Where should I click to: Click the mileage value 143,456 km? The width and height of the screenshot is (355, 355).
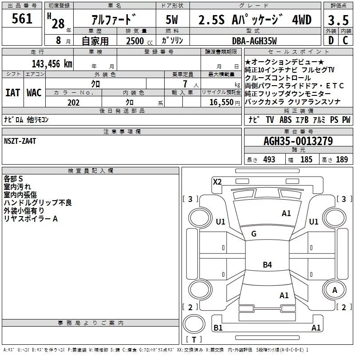pos(52,64)
